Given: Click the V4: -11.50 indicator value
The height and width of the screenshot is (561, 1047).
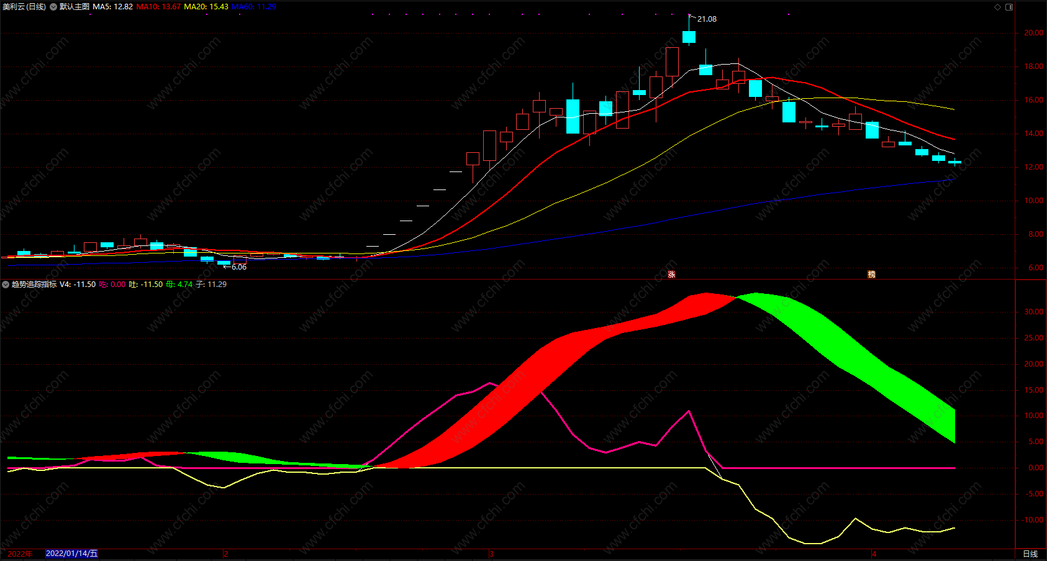Looking at the screenshot, I should pos(78,285).
